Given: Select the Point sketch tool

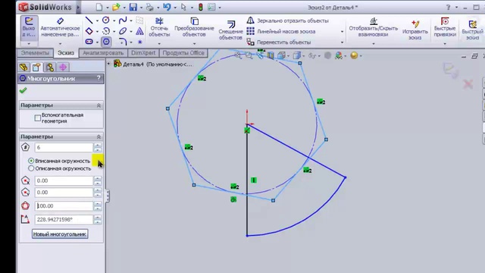Looking at the screenshot, I should [x=139, y=42].
